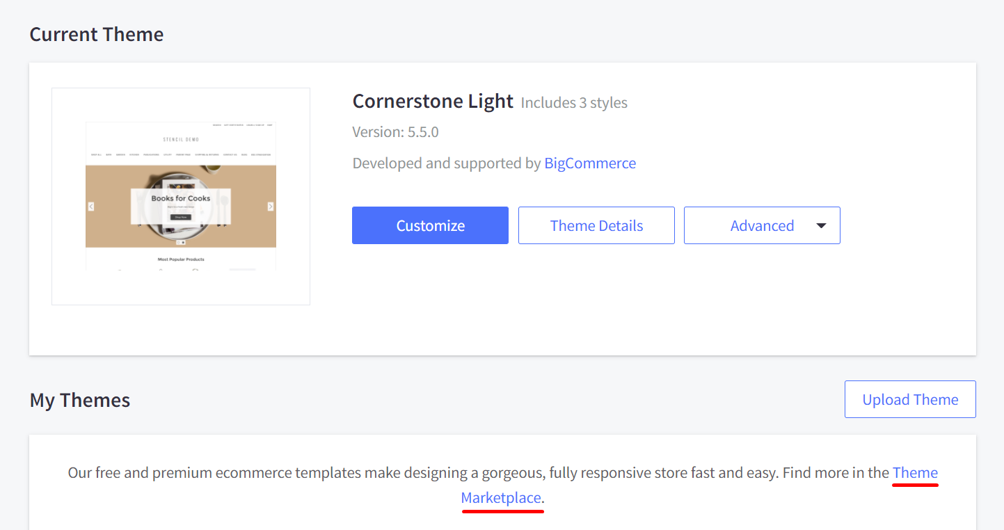The width and height of the screenshot is (1004, 530).
Task: Click right carousel arrow in theme preview
Action: [271, 207]
